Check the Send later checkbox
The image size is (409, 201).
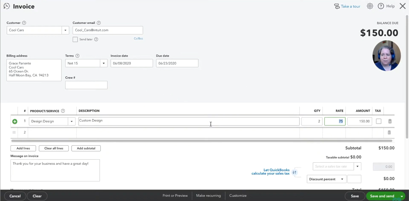point(75,39)
